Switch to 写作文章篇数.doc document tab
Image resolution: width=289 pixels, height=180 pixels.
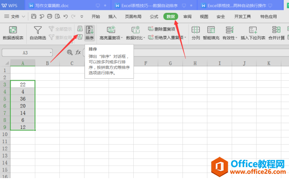point(68,6)
